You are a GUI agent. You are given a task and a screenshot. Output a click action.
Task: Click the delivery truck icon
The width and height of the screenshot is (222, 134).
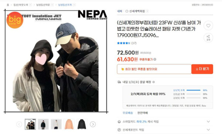[119, 82]
